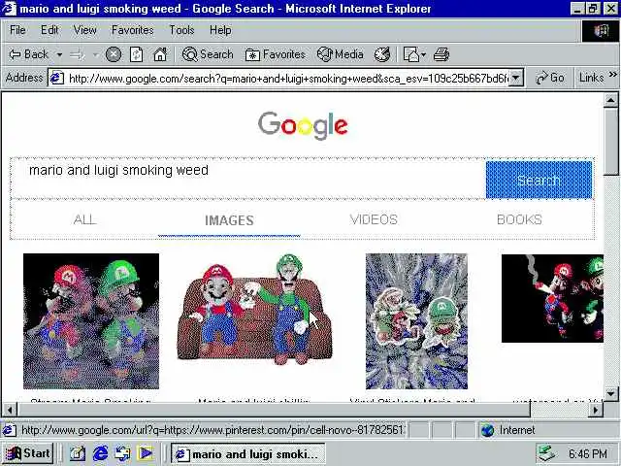
Task: Open first Mario and Luigi dark thumbnail
Action: (x=91, y=321)
